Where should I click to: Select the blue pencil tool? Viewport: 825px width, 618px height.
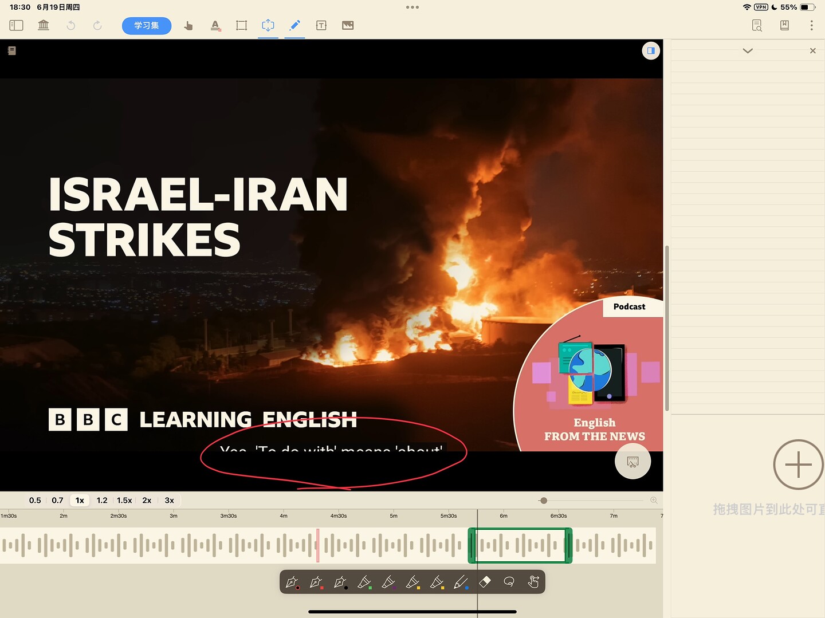click(x=461, y=582)
